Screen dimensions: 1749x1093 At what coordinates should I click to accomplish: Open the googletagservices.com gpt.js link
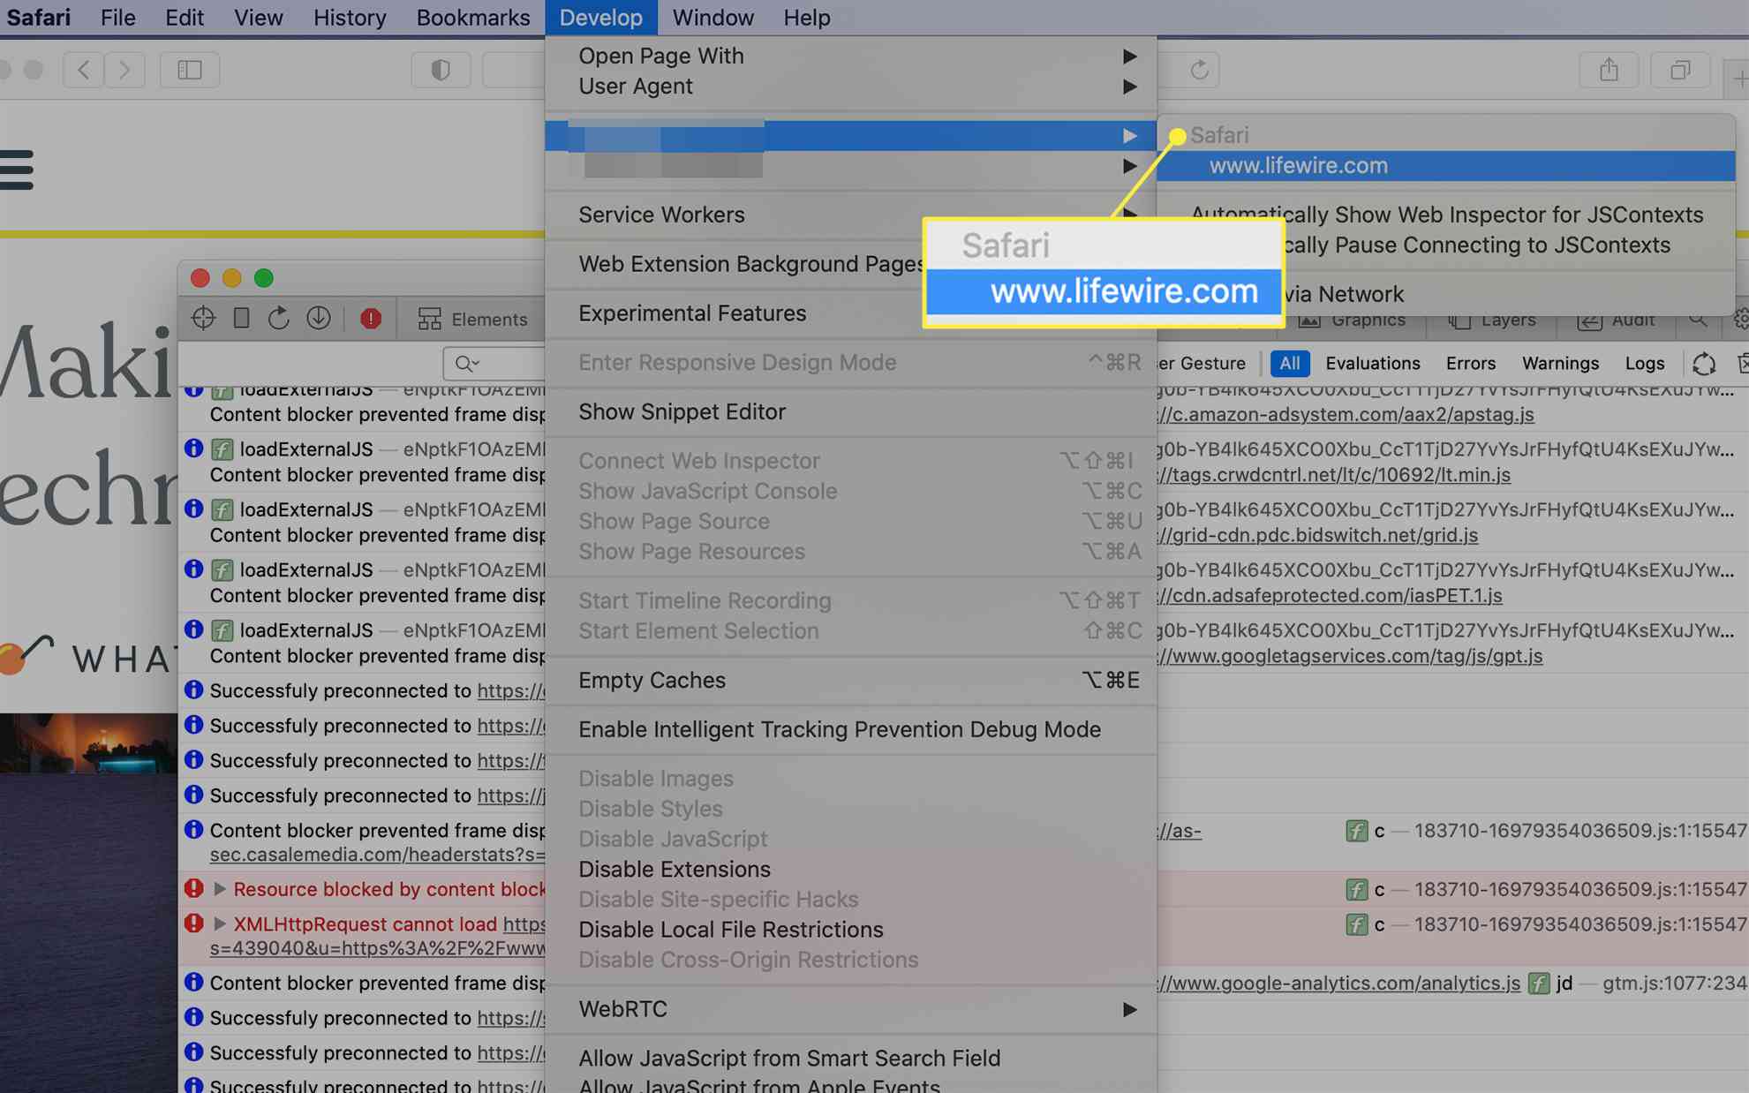tap(1350, 656)
